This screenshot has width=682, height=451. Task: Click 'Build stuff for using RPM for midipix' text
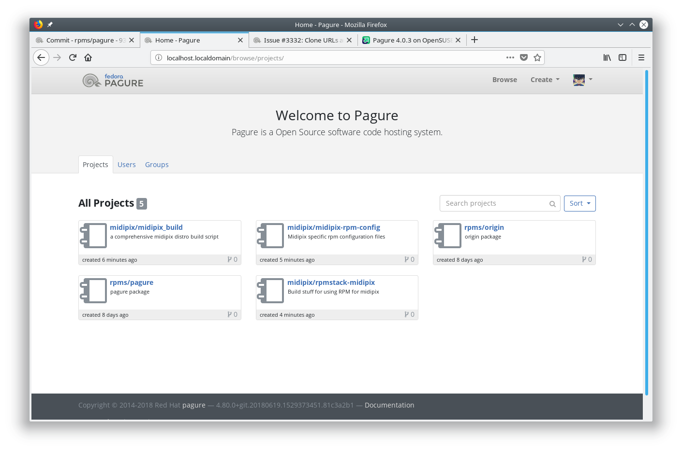[x=333, y=292]
